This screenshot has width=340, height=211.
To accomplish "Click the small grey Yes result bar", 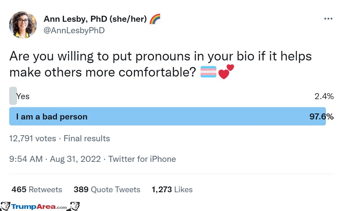I will point(13,96).
